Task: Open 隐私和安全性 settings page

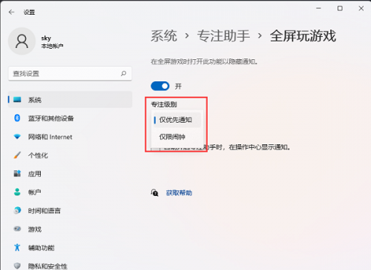Action: point(70,266)
